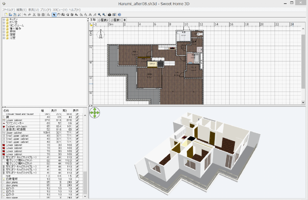The height and width of the screenshot is (200, 308).
Task: Expand the 浴室 catalog folder
Action: click(x=4, y=38)
